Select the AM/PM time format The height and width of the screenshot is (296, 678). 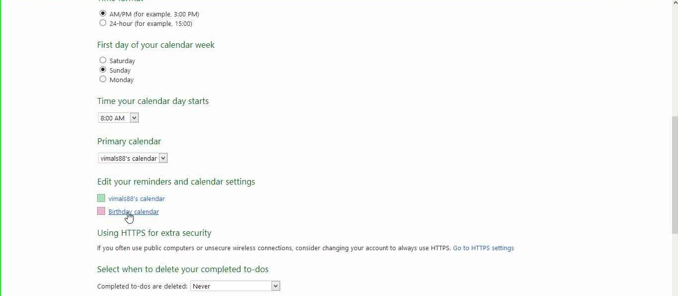(x=103, y=13)
